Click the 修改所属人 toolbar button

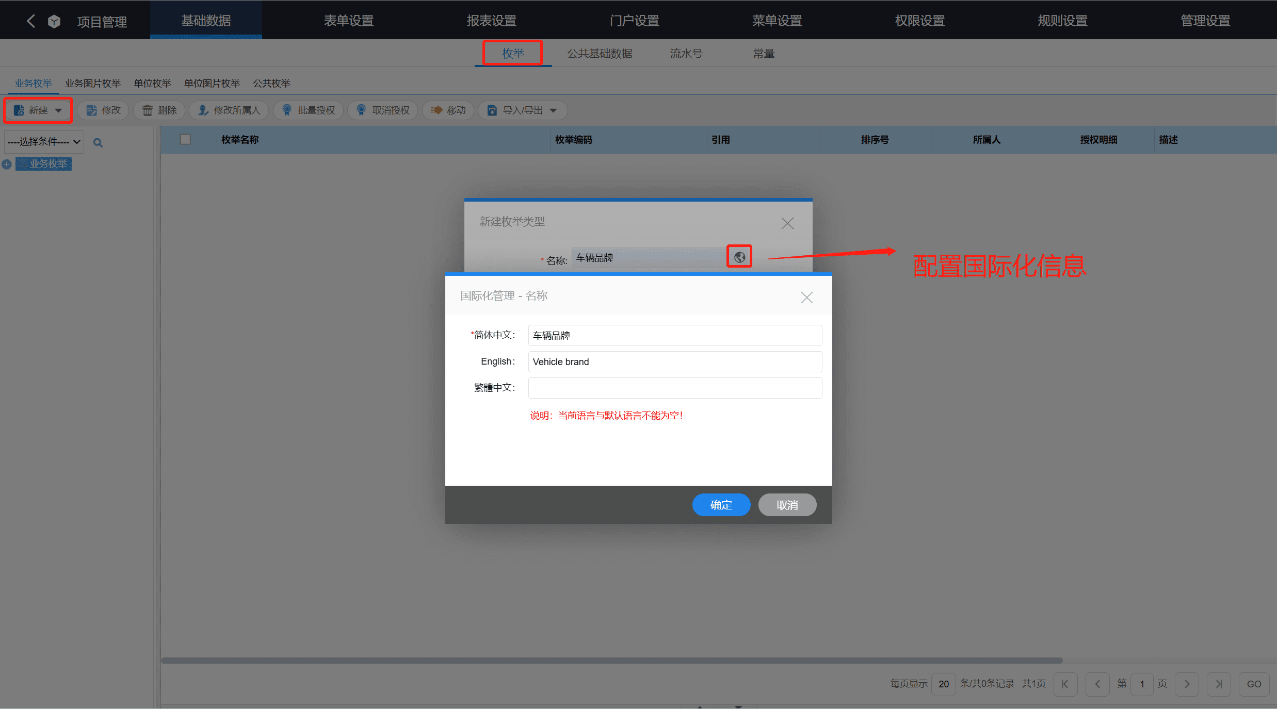(229, 110)
